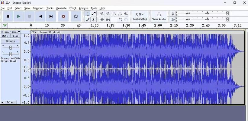
Task: Start playback with the green Play button
Action: [x=19, y=16]
